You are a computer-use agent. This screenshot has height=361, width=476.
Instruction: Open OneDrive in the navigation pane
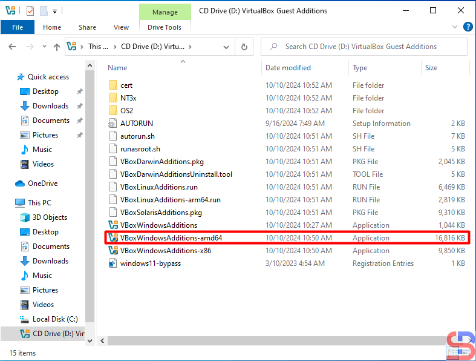coord(42,184)
